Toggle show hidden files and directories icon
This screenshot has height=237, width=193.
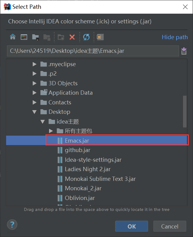100,37
